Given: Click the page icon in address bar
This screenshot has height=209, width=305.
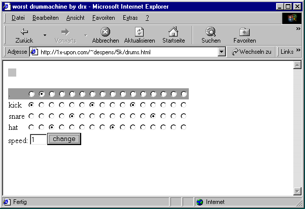Looking at the screenshot, I should (35, 52).
